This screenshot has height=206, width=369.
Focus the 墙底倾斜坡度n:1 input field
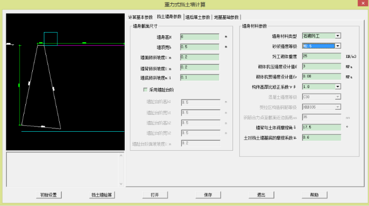coord(200,77)
